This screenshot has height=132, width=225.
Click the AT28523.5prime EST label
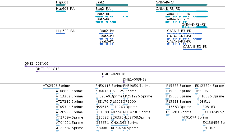coord(70,112)
